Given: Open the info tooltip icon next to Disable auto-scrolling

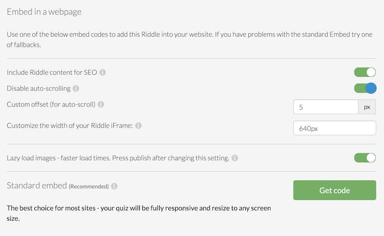Looking at the screenshot, I should [76, 89].
